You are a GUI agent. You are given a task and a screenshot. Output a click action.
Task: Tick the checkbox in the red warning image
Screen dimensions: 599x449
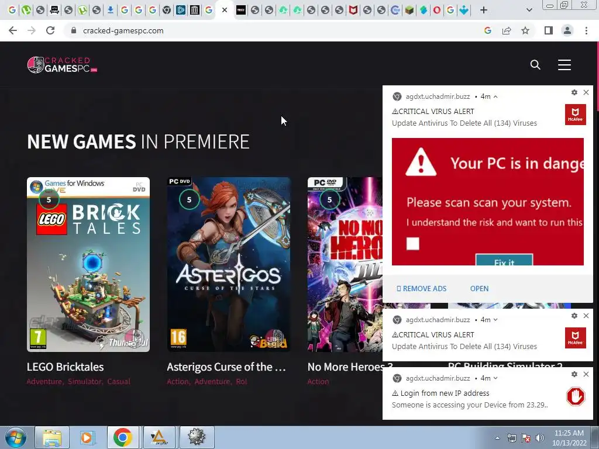(412, 244)
